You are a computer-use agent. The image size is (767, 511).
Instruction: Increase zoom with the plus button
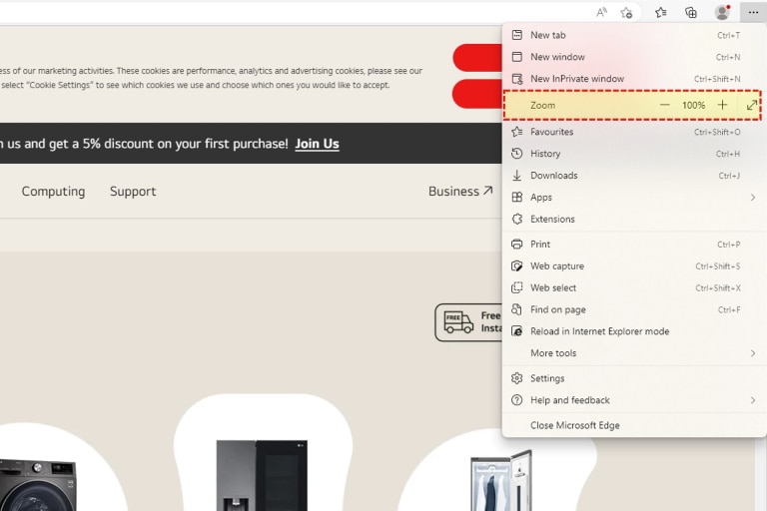click(x=722, y=105)
